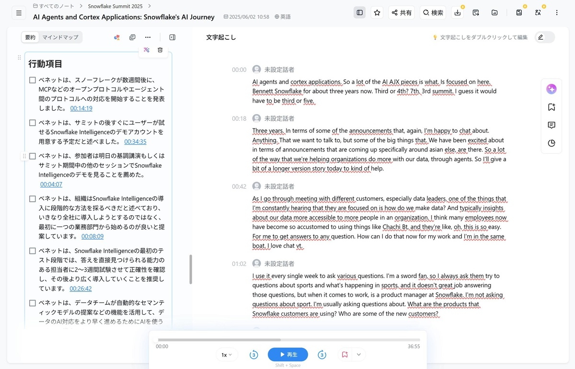This screenshot has width=575, height=369.
Task: Expand the bookmark options dropdown arrow
Action: (x=358, y=355)
